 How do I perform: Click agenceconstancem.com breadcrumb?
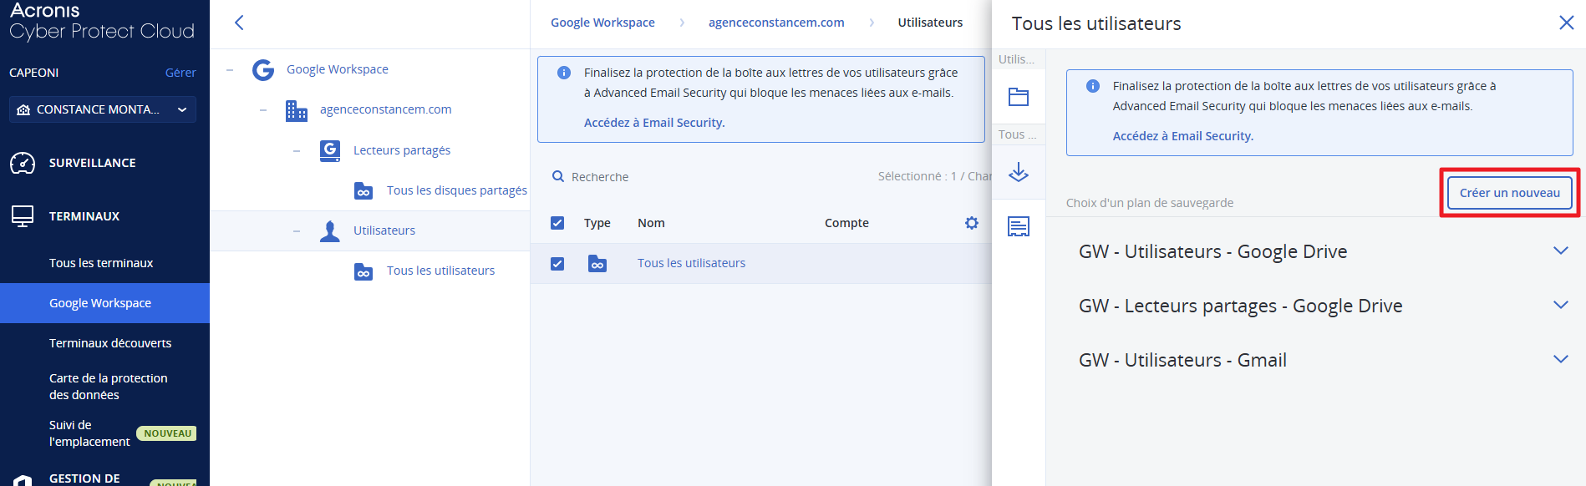click(776, 23)
